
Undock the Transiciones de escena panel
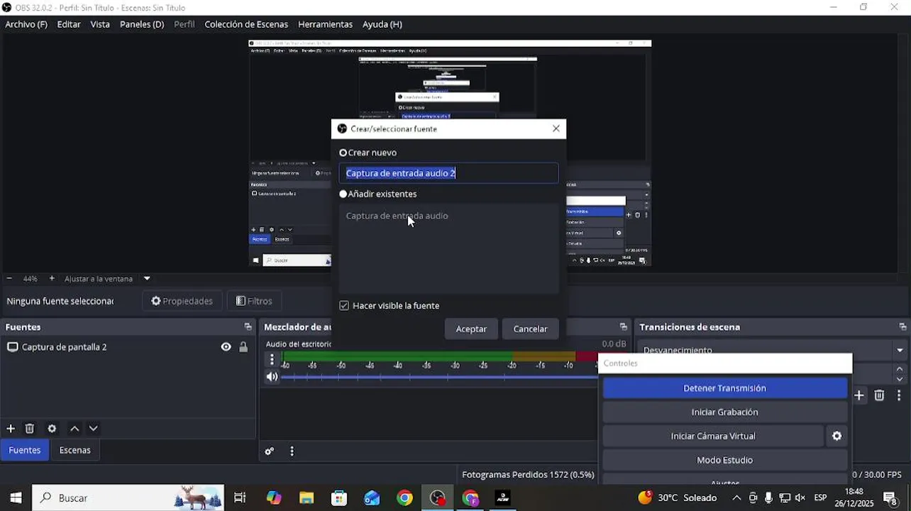click(x=902, y=327)
